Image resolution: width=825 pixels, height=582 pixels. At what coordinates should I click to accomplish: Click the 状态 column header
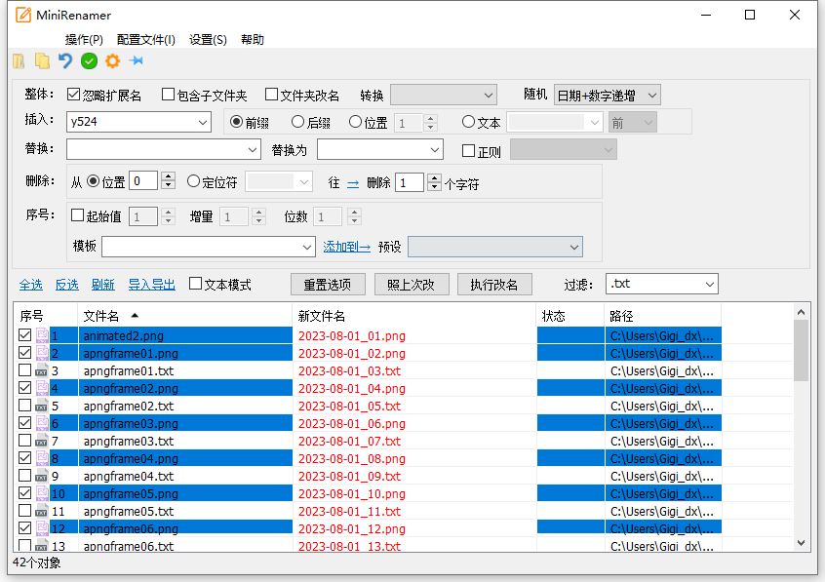click(x=570, y=316)
